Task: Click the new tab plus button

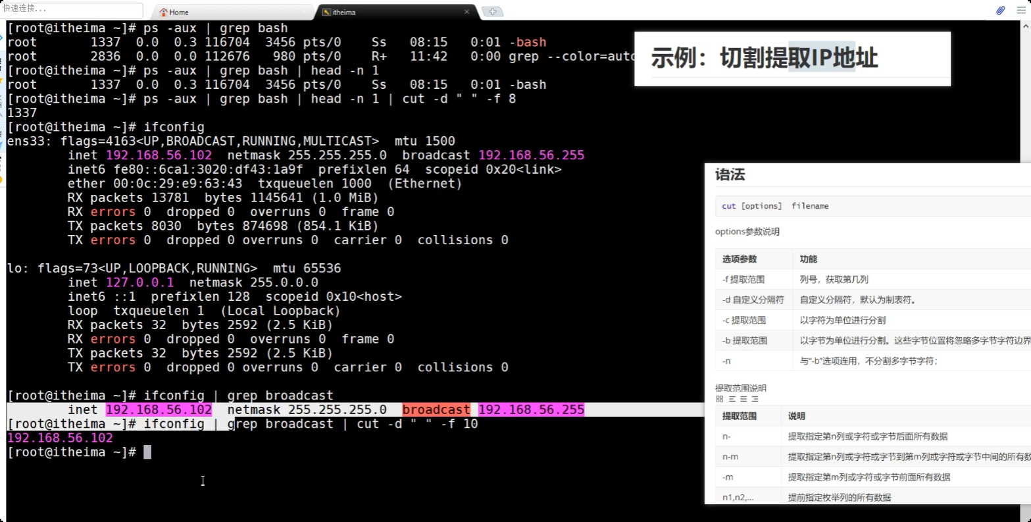Action: pos(493,12)
